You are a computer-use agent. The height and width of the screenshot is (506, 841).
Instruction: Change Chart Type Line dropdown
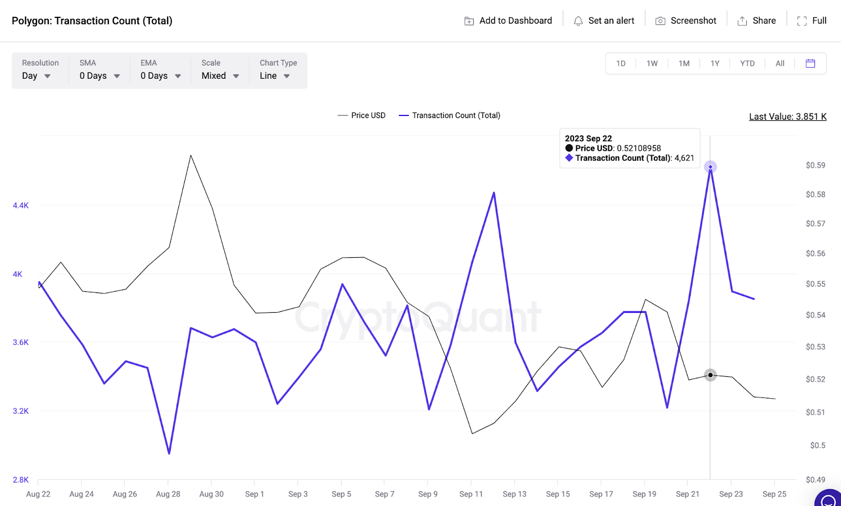pyautogui.click(x=275, y=76)
